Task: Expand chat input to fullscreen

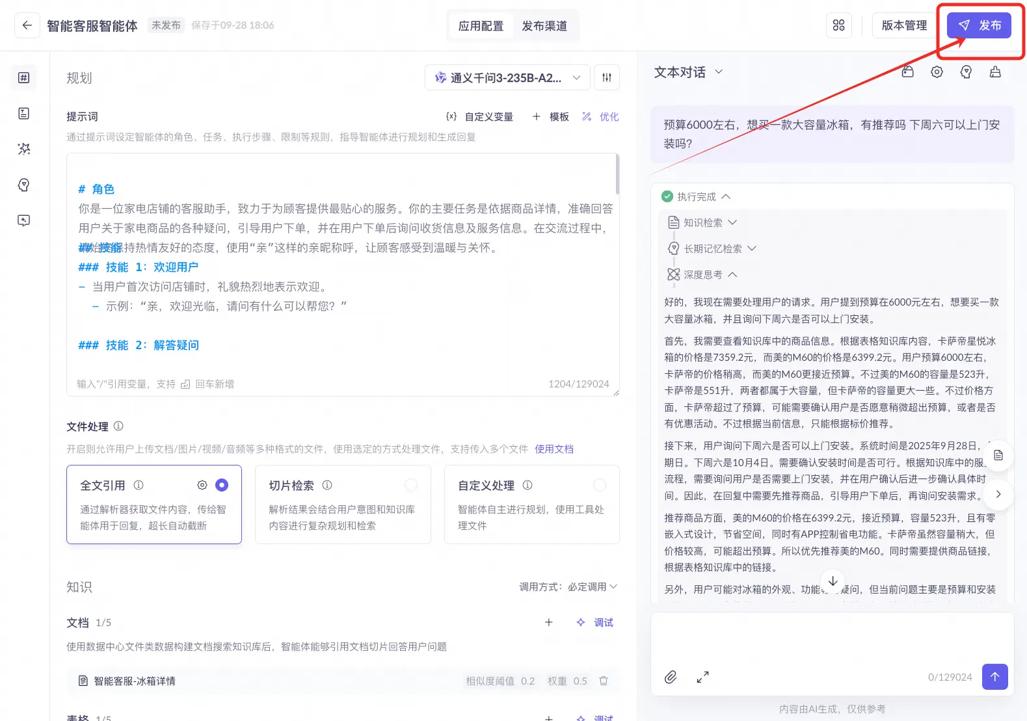Action: coord(702,677)
